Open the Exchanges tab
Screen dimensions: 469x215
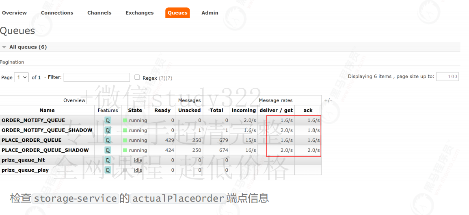coord(140,13)
